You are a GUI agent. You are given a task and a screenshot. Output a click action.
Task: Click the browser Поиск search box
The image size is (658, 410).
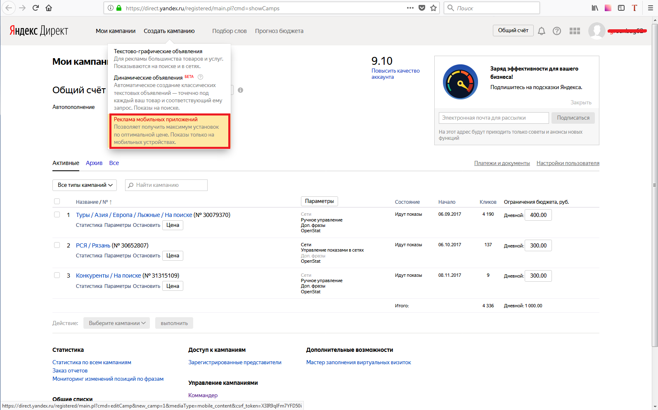pyautogui.click(x=492, y=8)
